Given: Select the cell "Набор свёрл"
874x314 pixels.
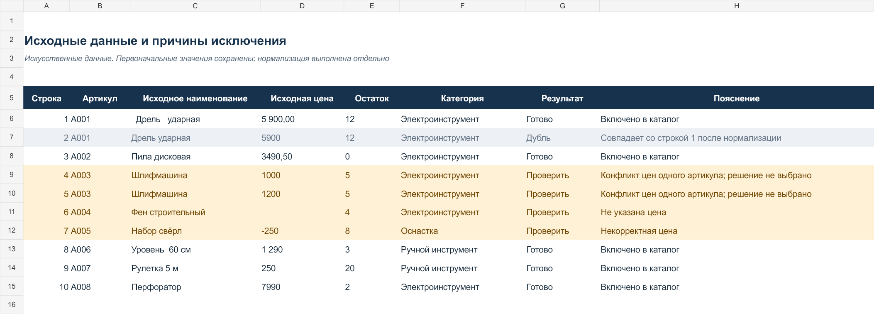Looking at the screenshot, I should click(195, 231).
